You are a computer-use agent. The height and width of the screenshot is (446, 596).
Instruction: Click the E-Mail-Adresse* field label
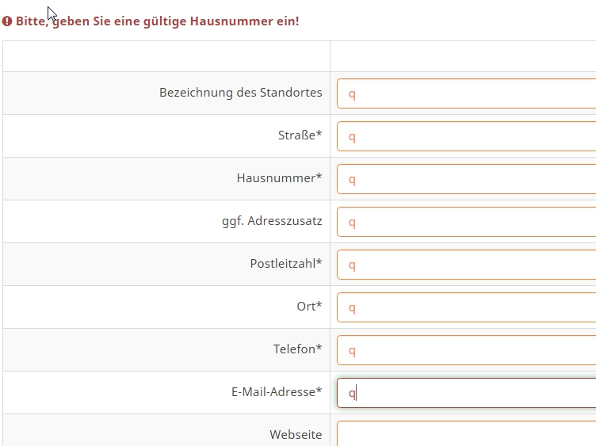tap(277, 392)
